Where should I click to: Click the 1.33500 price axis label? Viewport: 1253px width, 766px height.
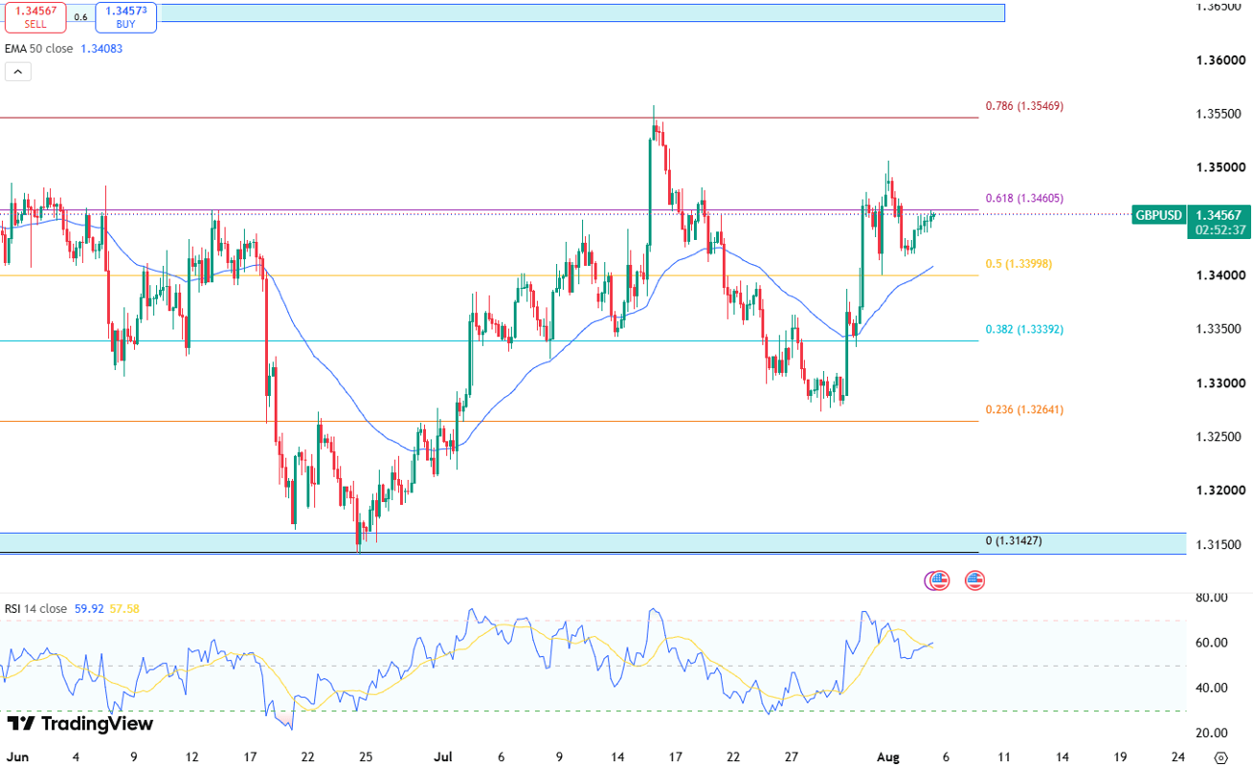tap(1219, 329)
